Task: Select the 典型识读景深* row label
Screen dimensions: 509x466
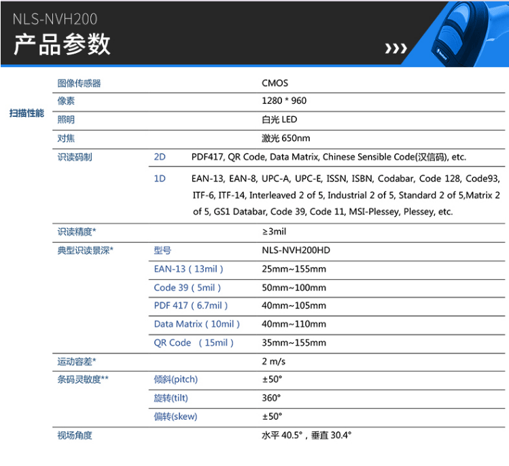Action: tap(85, 251)
